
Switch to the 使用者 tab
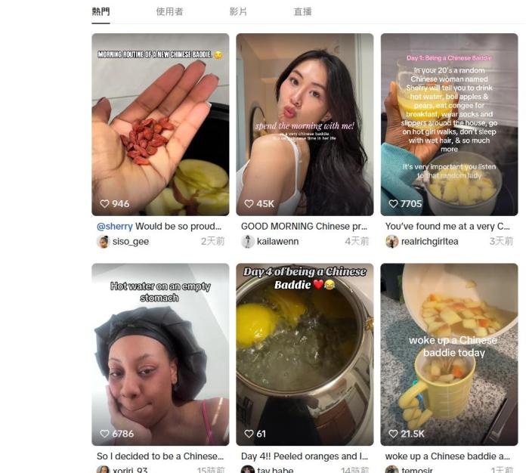click(169, 12)
